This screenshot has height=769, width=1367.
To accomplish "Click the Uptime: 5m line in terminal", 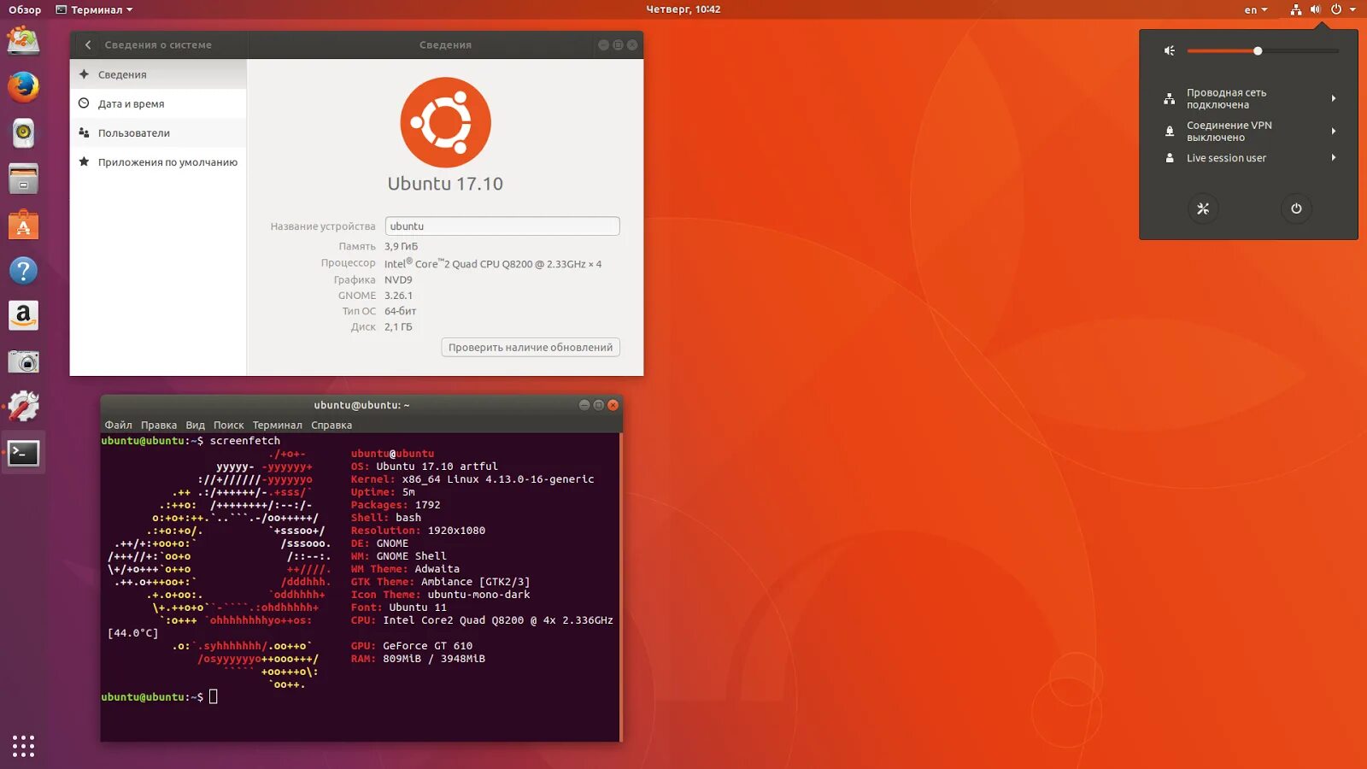I will [x=383, y=492].
